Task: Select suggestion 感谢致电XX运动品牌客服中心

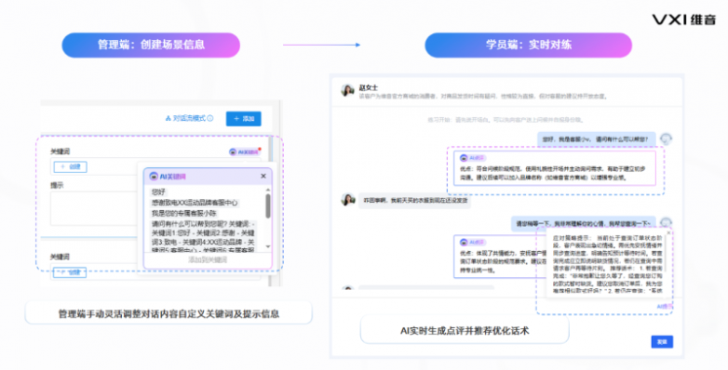Action: 195,203
